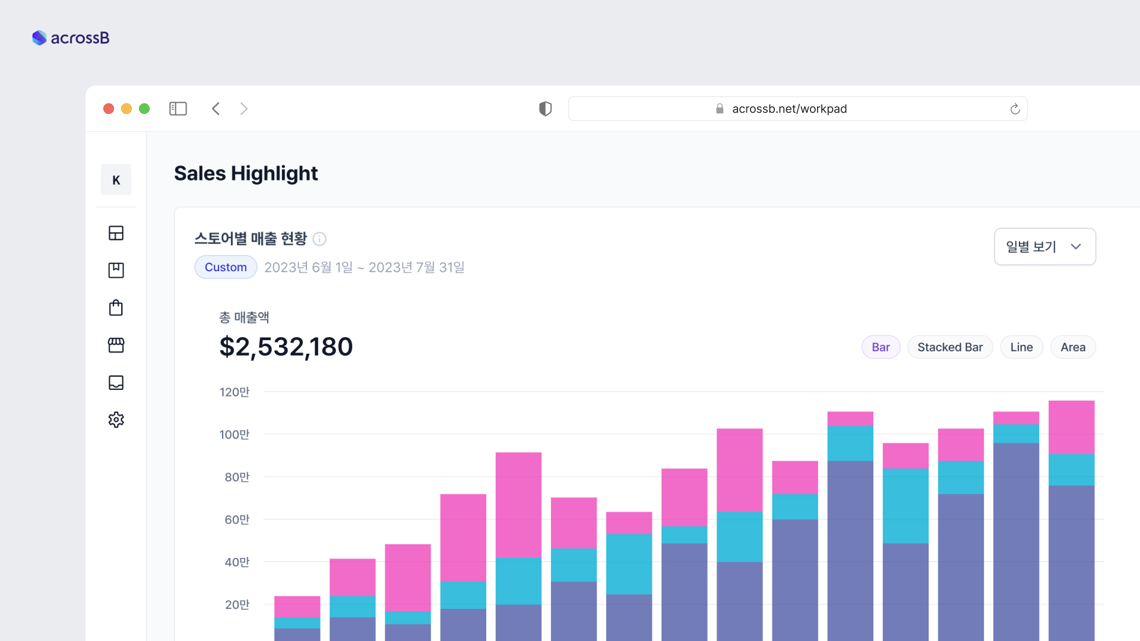Open the dashboard layout sidebar icon

point(116,233)
